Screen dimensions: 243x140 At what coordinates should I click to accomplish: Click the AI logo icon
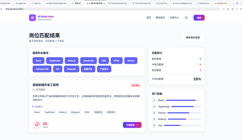32,18
